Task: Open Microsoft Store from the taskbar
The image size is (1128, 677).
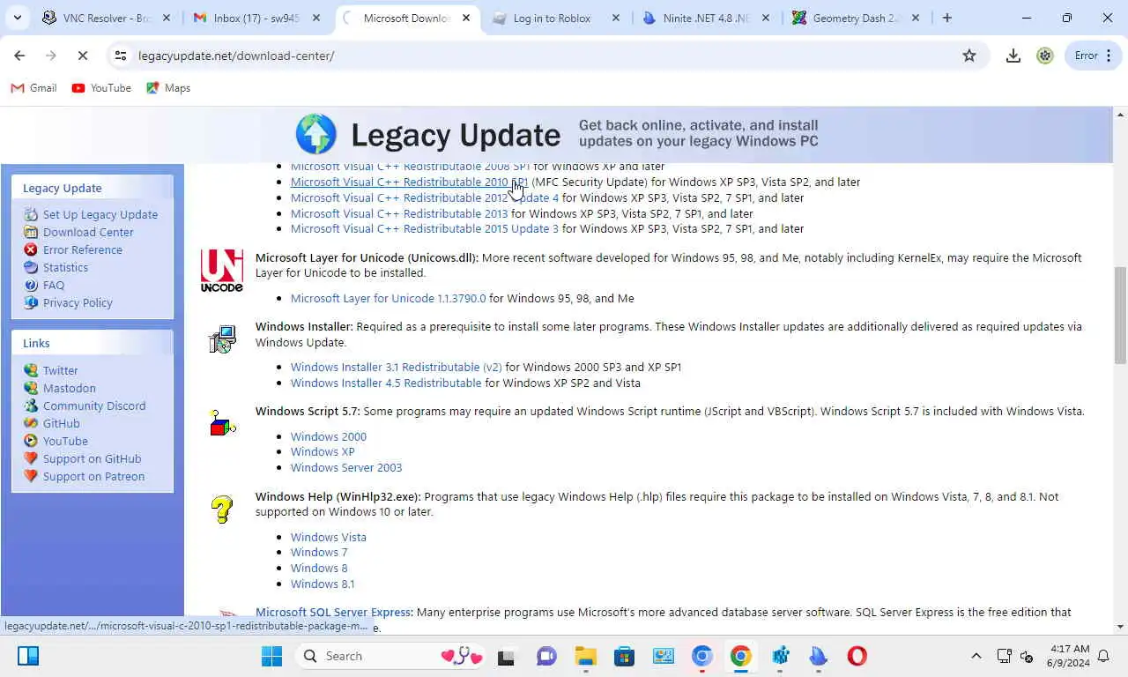Action: coord(625,656)
